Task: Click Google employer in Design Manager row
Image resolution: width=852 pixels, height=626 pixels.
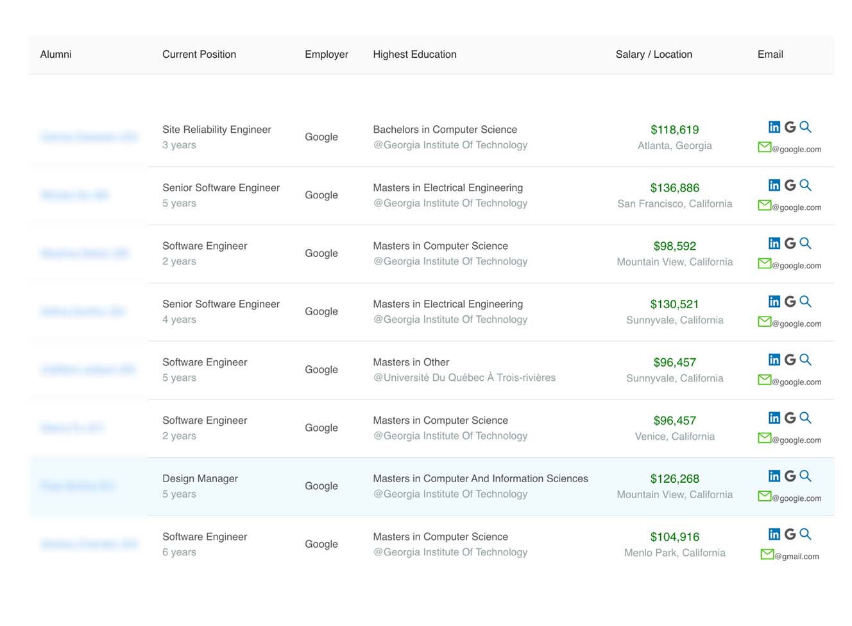Action: 321,486
